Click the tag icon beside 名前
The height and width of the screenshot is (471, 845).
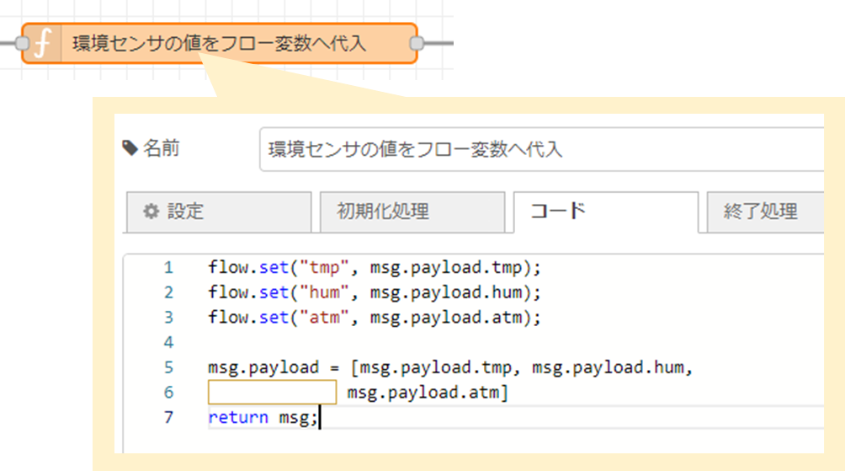[x=130, y=147]
